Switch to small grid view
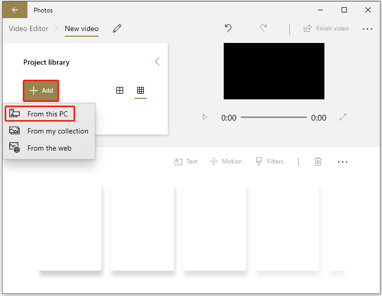Image resolution: width=382 pixels, height=296 pixels. point(141,91)
